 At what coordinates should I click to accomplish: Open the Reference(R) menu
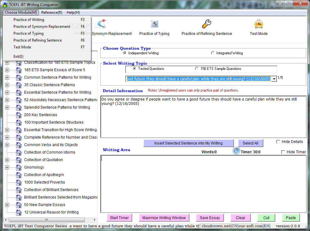[x=52, y=12]
